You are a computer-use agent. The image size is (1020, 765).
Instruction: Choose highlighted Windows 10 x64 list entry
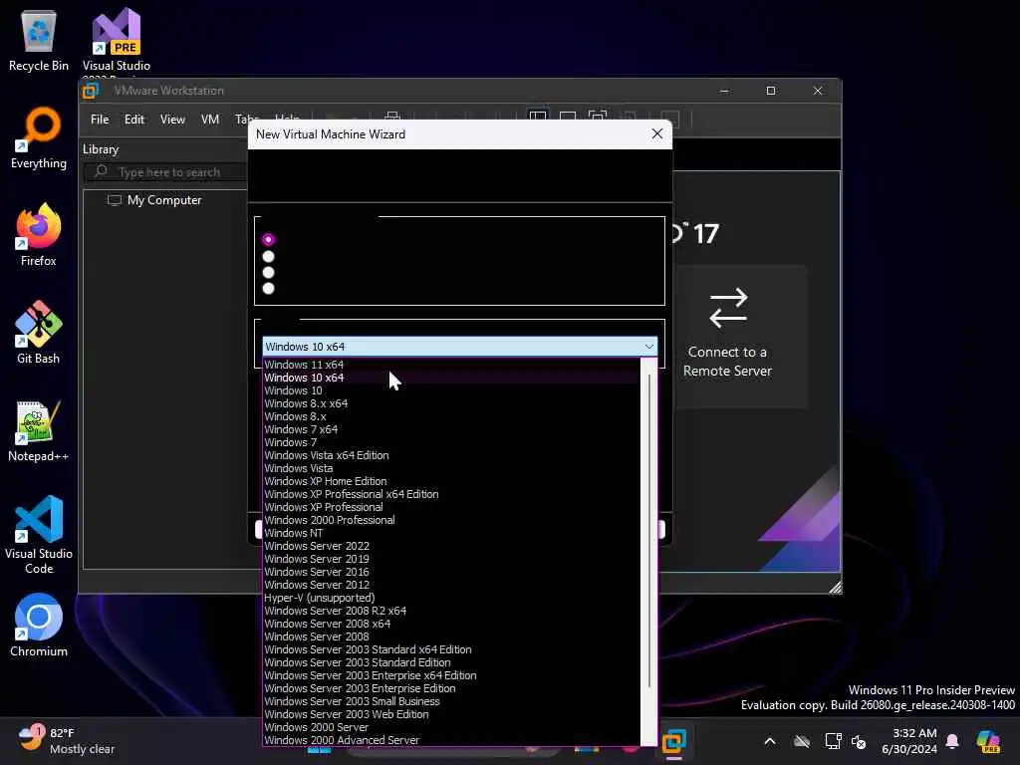(x=451, y=378)
